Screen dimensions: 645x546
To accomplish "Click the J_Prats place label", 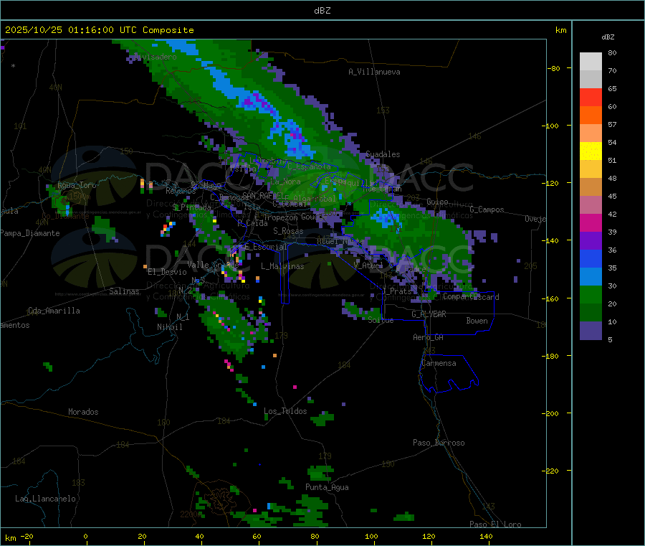I will 398,291.
